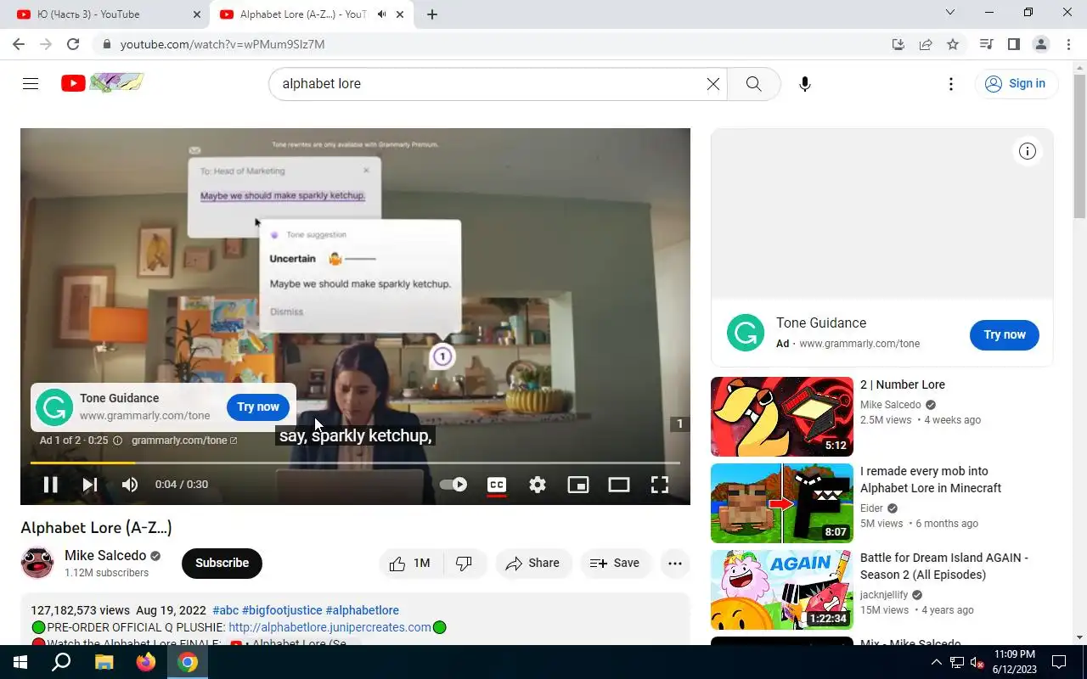Open 2 | Number Lore video thumbnail
The height and width of the screenshot is (679, 1087).
pyautogui.click(x=782, y=417)
